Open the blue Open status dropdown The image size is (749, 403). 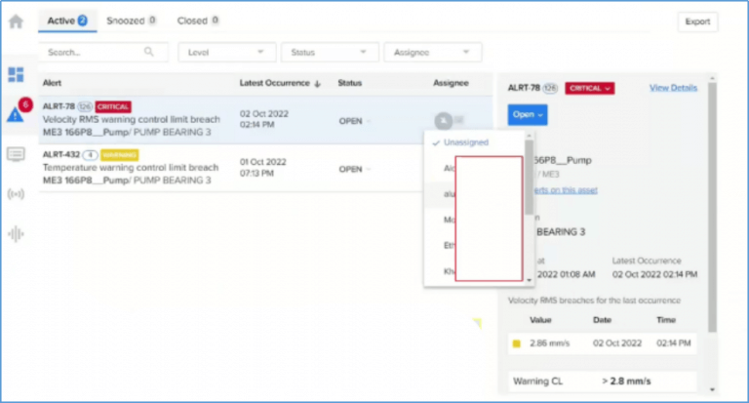click(x=528, y=115)
